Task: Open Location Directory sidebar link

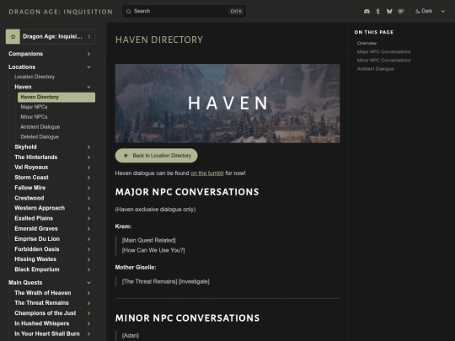Action: 35,77
